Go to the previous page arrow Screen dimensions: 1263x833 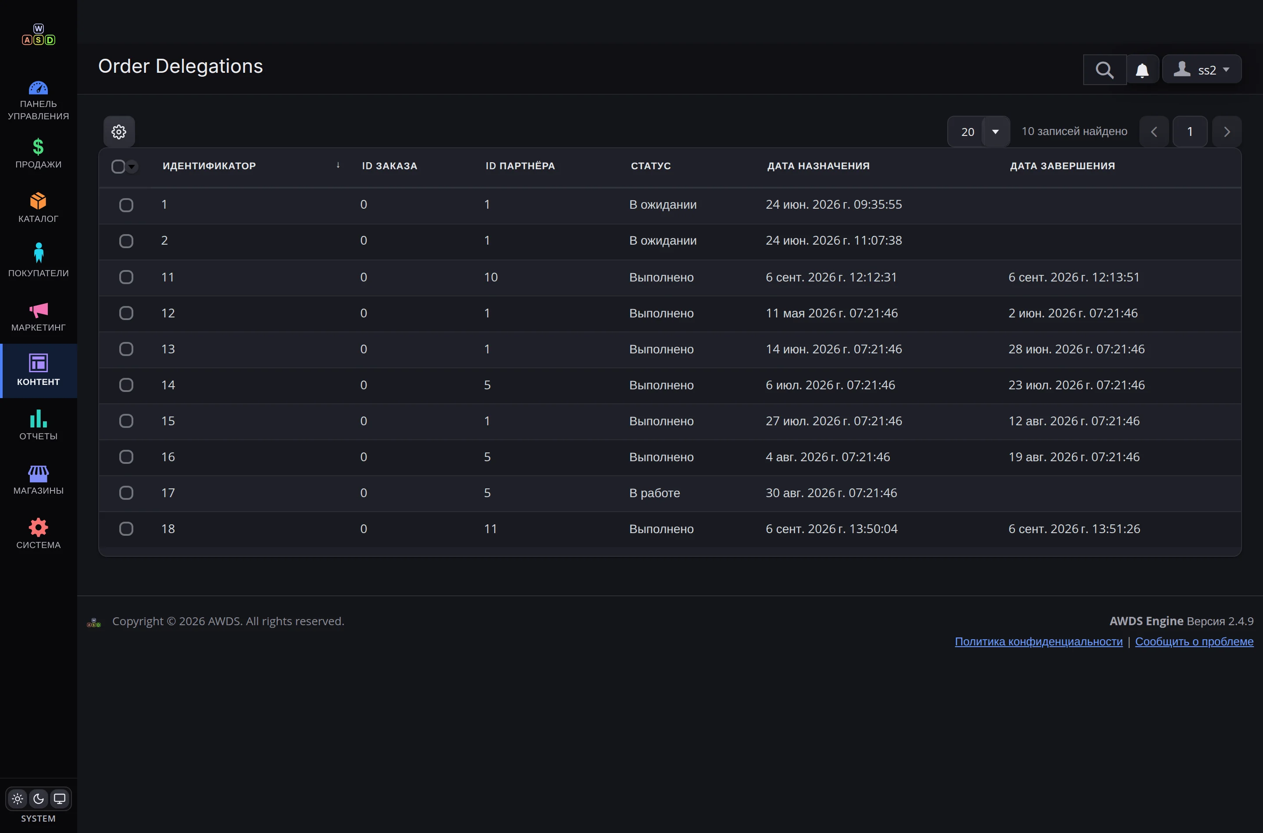1154,131
